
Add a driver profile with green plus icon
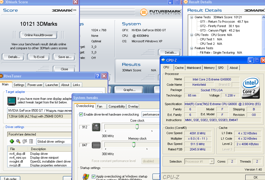pyautogui.click(x=12, y=141)
